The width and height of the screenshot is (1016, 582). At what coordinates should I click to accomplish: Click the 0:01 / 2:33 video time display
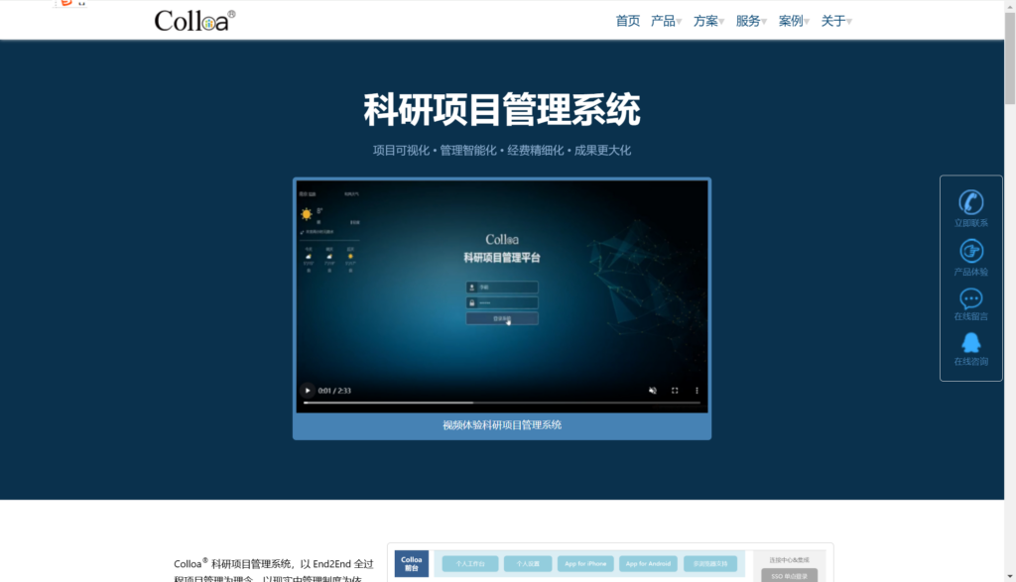point(334,391)
